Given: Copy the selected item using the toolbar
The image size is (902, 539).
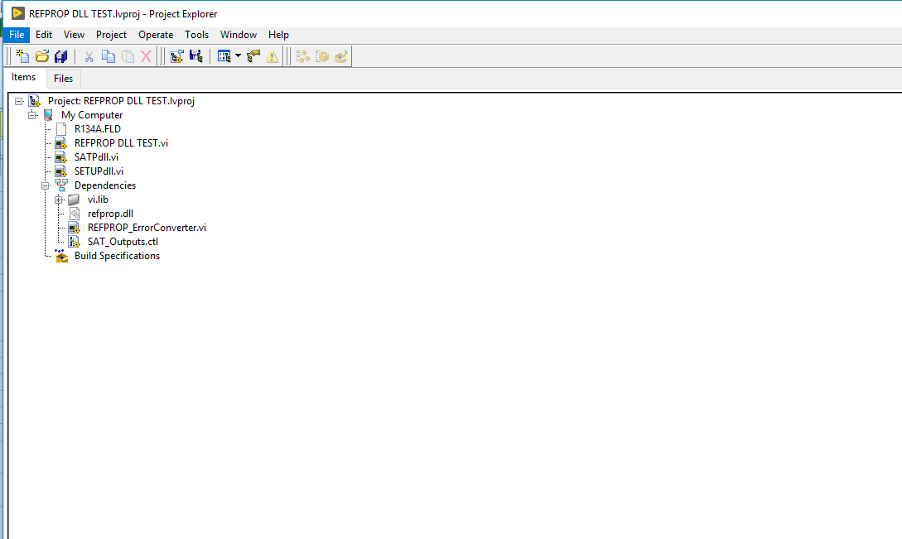Looking at the screenshot, I should (x=109, y=55).
